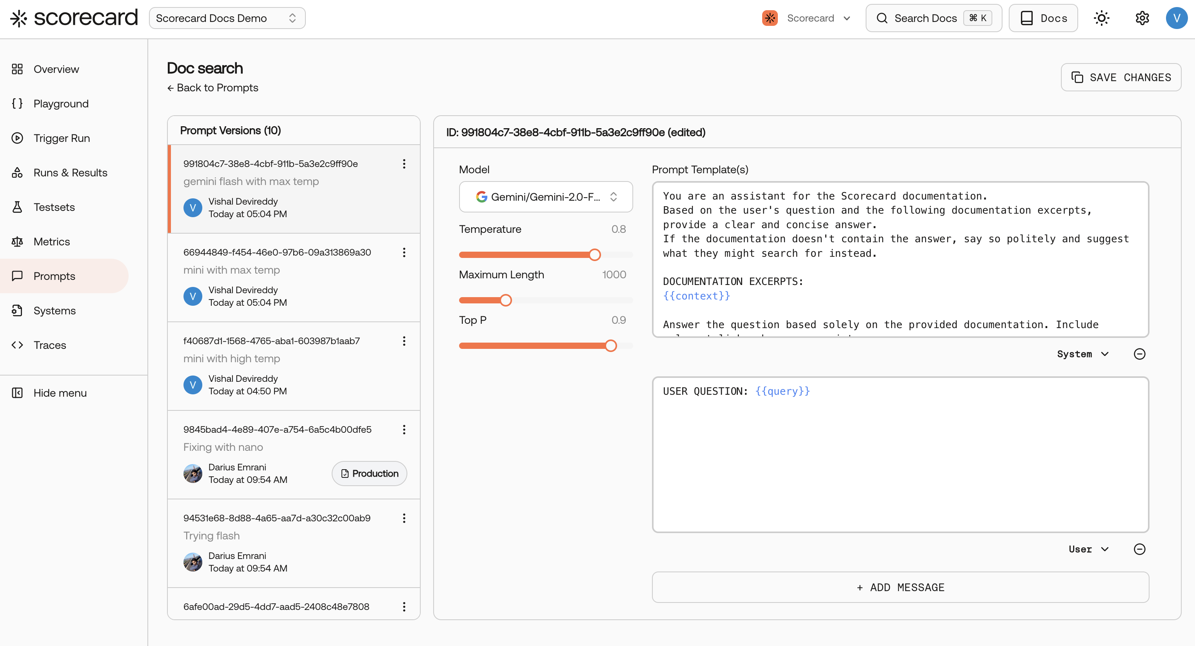Click Vishal avatar on mini with high temp
This screenshot has width=1195, height=646.
[x=193, y=385]
